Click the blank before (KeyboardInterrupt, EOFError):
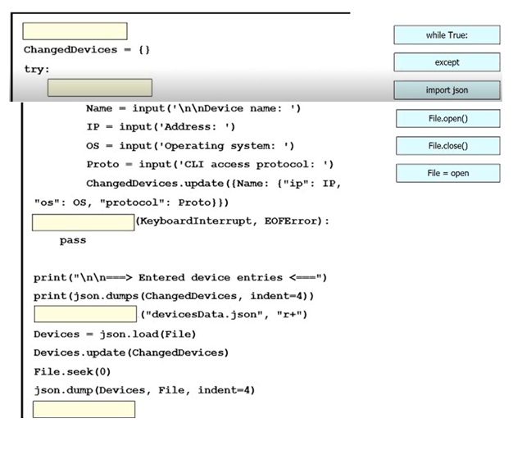522x455 pixels. pos(84,222)
